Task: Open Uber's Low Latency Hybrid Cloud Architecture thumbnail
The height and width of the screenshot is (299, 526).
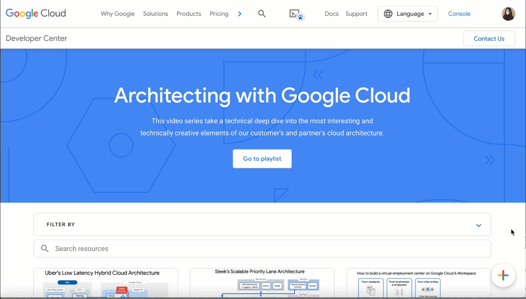Action: click(x=106, y=283)
